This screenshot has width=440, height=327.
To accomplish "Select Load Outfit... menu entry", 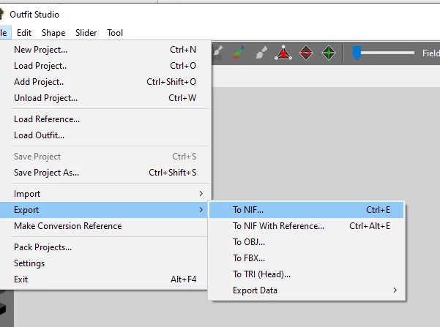I will pos(105,135).
